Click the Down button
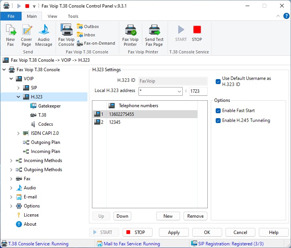The height and width of the screenshot is (248, 291). pos(122,216)
